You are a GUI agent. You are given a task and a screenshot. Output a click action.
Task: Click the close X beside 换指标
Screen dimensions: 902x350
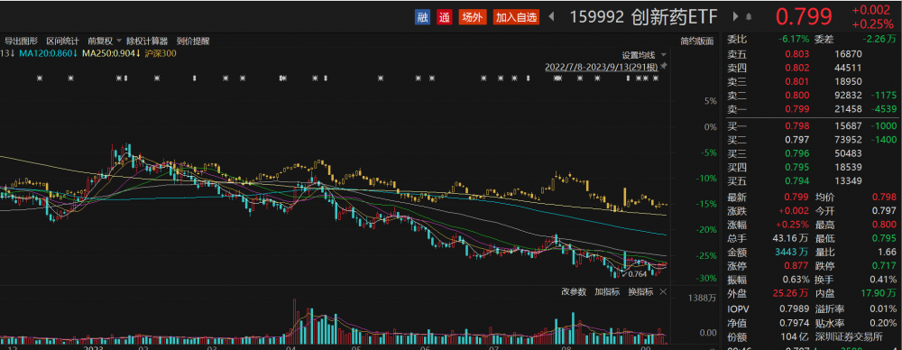(662, 292)
